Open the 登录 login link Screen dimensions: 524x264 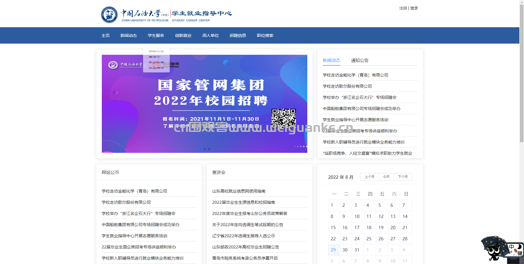click(x=414, y=8)
